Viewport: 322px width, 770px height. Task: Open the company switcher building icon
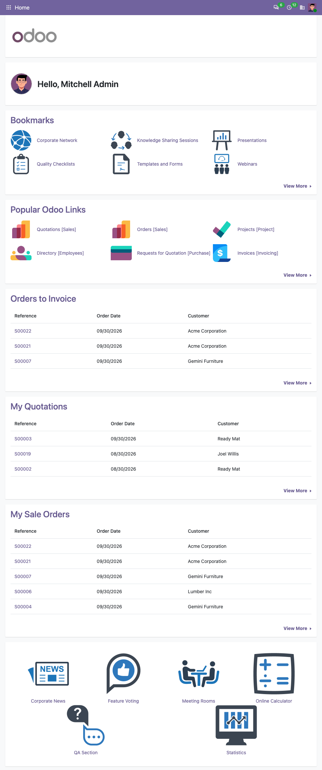(302, 8)
